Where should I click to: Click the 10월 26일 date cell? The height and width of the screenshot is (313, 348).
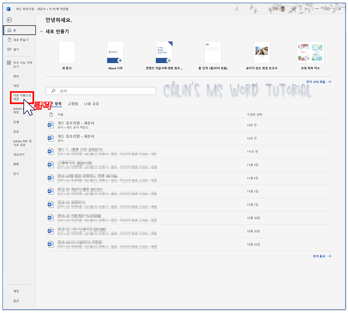[253, 231]
